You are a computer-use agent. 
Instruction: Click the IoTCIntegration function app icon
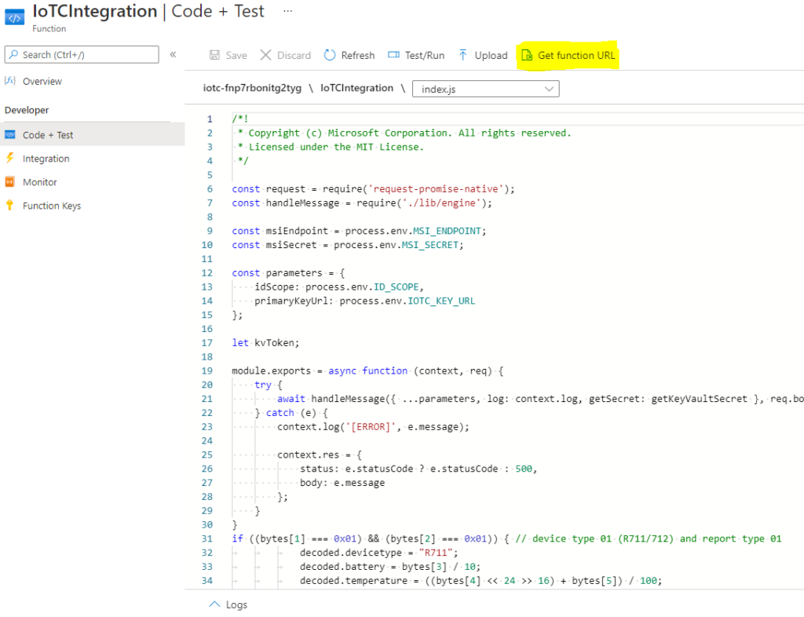point(15,16)
